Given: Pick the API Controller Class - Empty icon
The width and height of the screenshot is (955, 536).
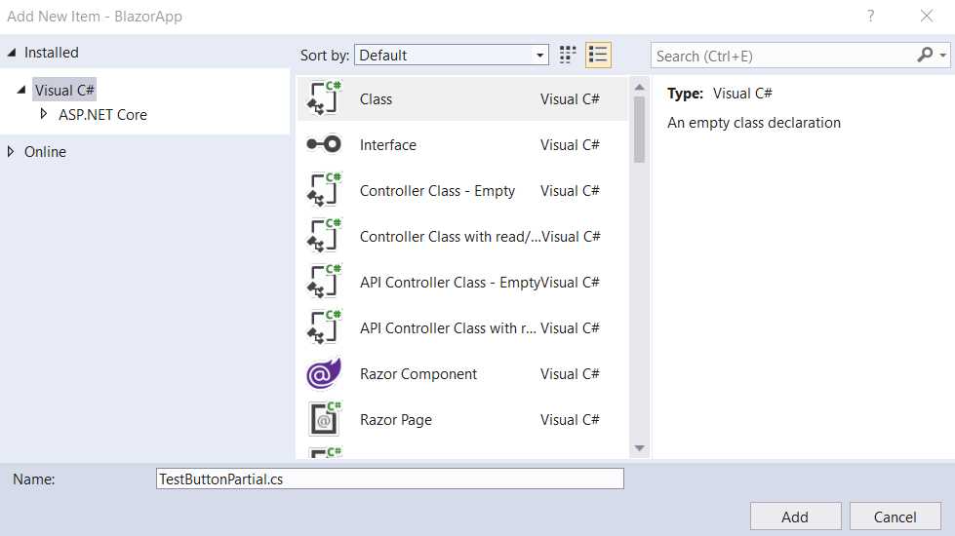Looking at the screenshot, I should coord(324,282).
